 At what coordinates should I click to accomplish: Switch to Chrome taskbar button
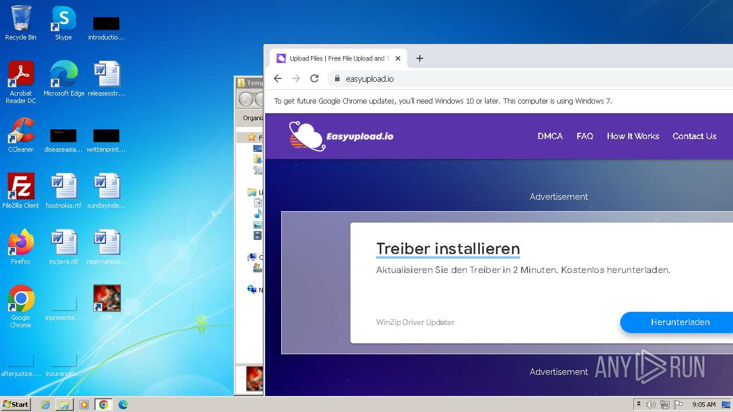pyautogui.click(x=104, y=405)
